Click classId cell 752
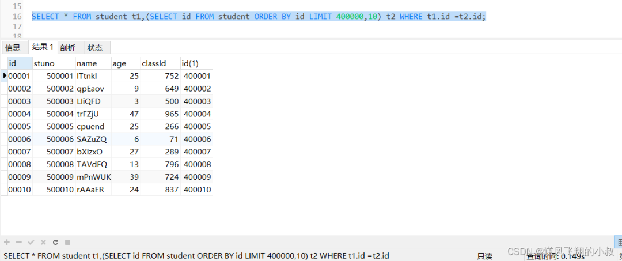Image resolution: width=622 pixels, height=261 pixels. (x=161, y=75)
